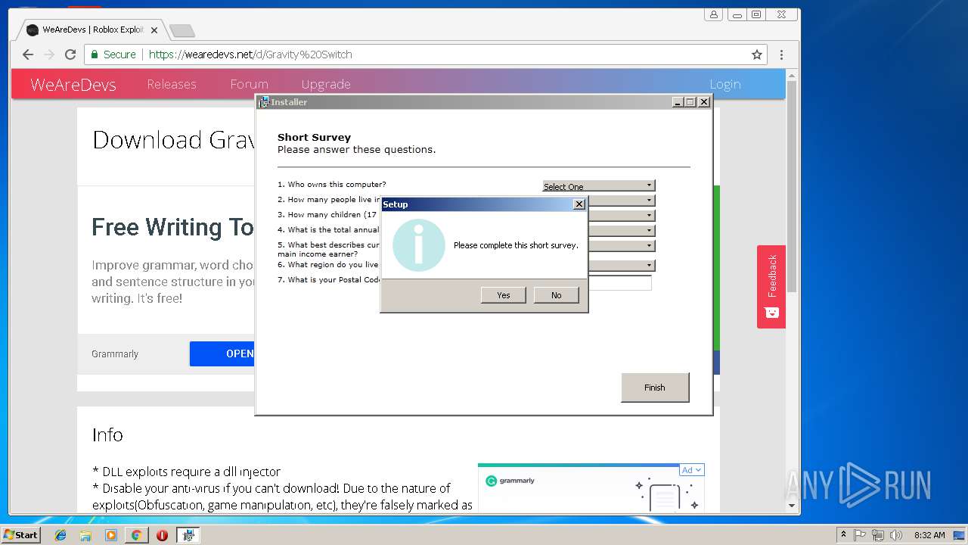Click the Grammarly banner ad
The image size is (968, 545).
coord(591,488)
